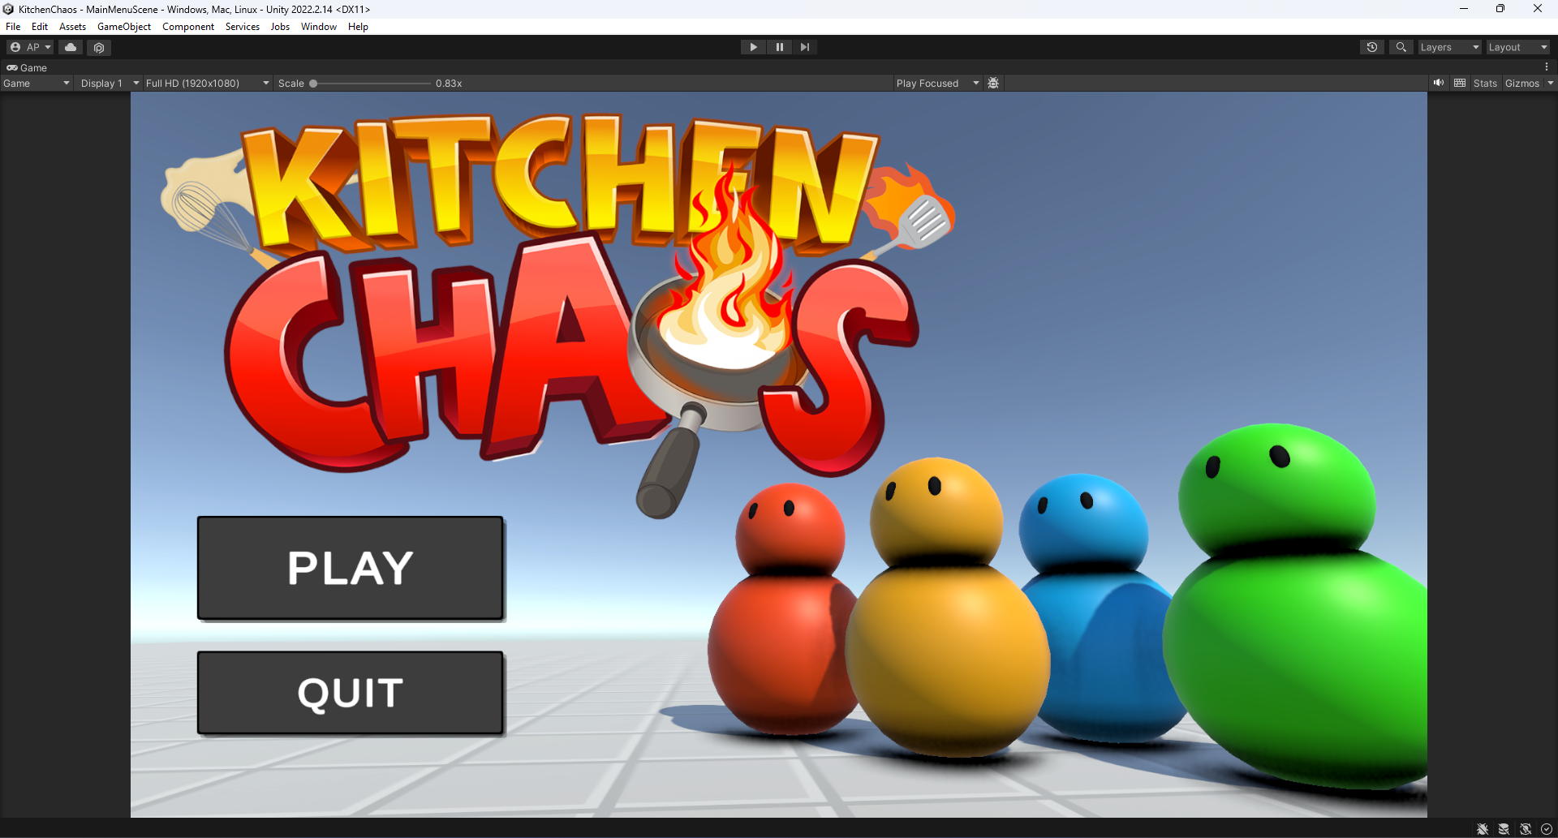
Task: Open the Full HD resolution dropdown
Action: pyautogui.click(x=207, y=83)
